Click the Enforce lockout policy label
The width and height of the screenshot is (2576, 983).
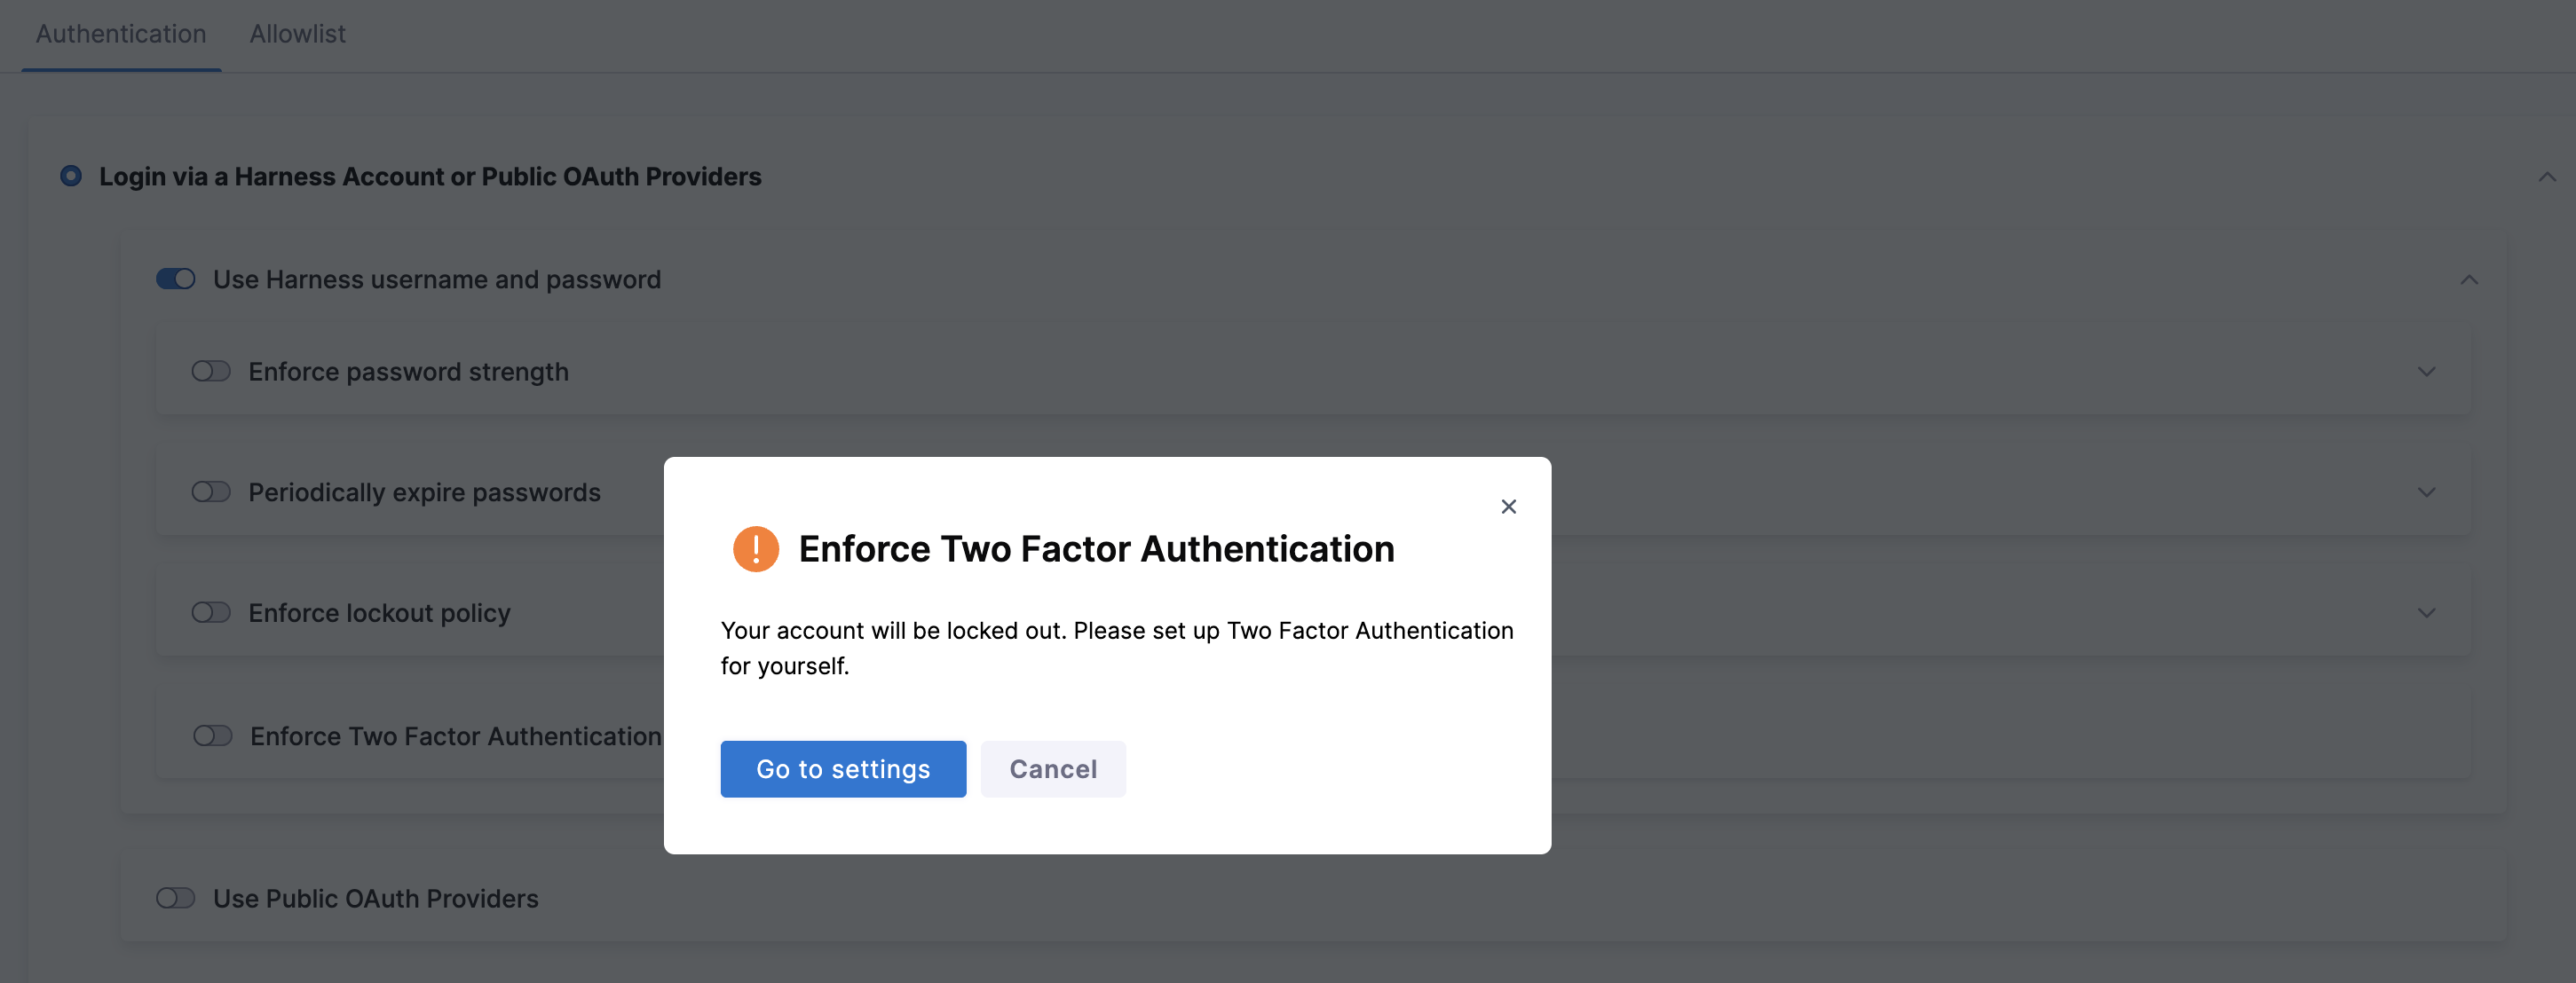(379, 613)
